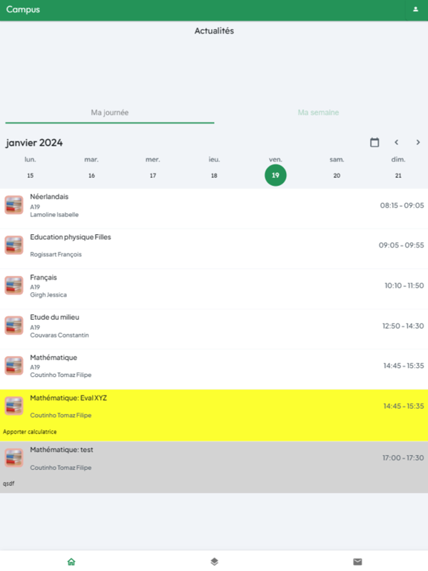
Task: Click the janvier 2024 month label
Action: (34, 143)
